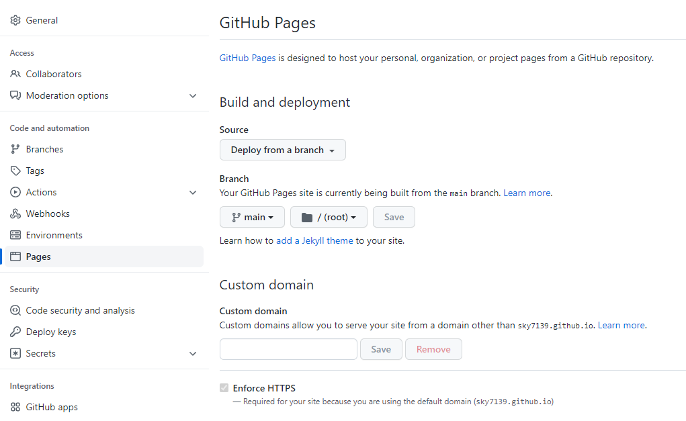Click the Webhooks icon

point(15,214)
